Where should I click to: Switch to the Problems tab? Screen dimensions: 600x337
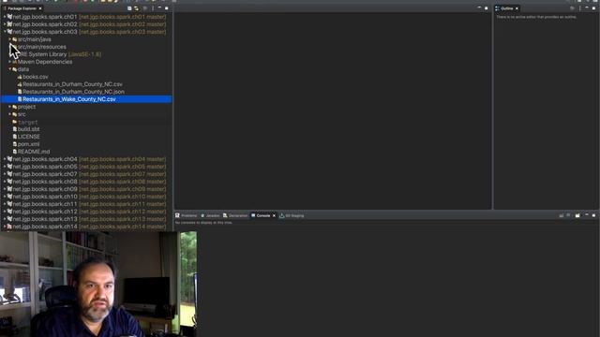pos(186,215)
